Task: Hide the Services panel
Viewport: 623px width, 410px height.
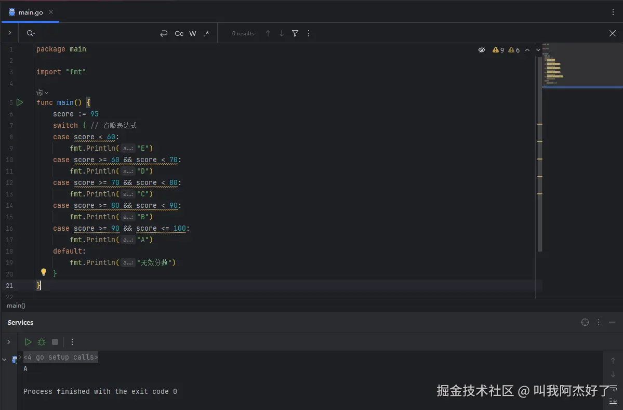Action: pos(612,322)
